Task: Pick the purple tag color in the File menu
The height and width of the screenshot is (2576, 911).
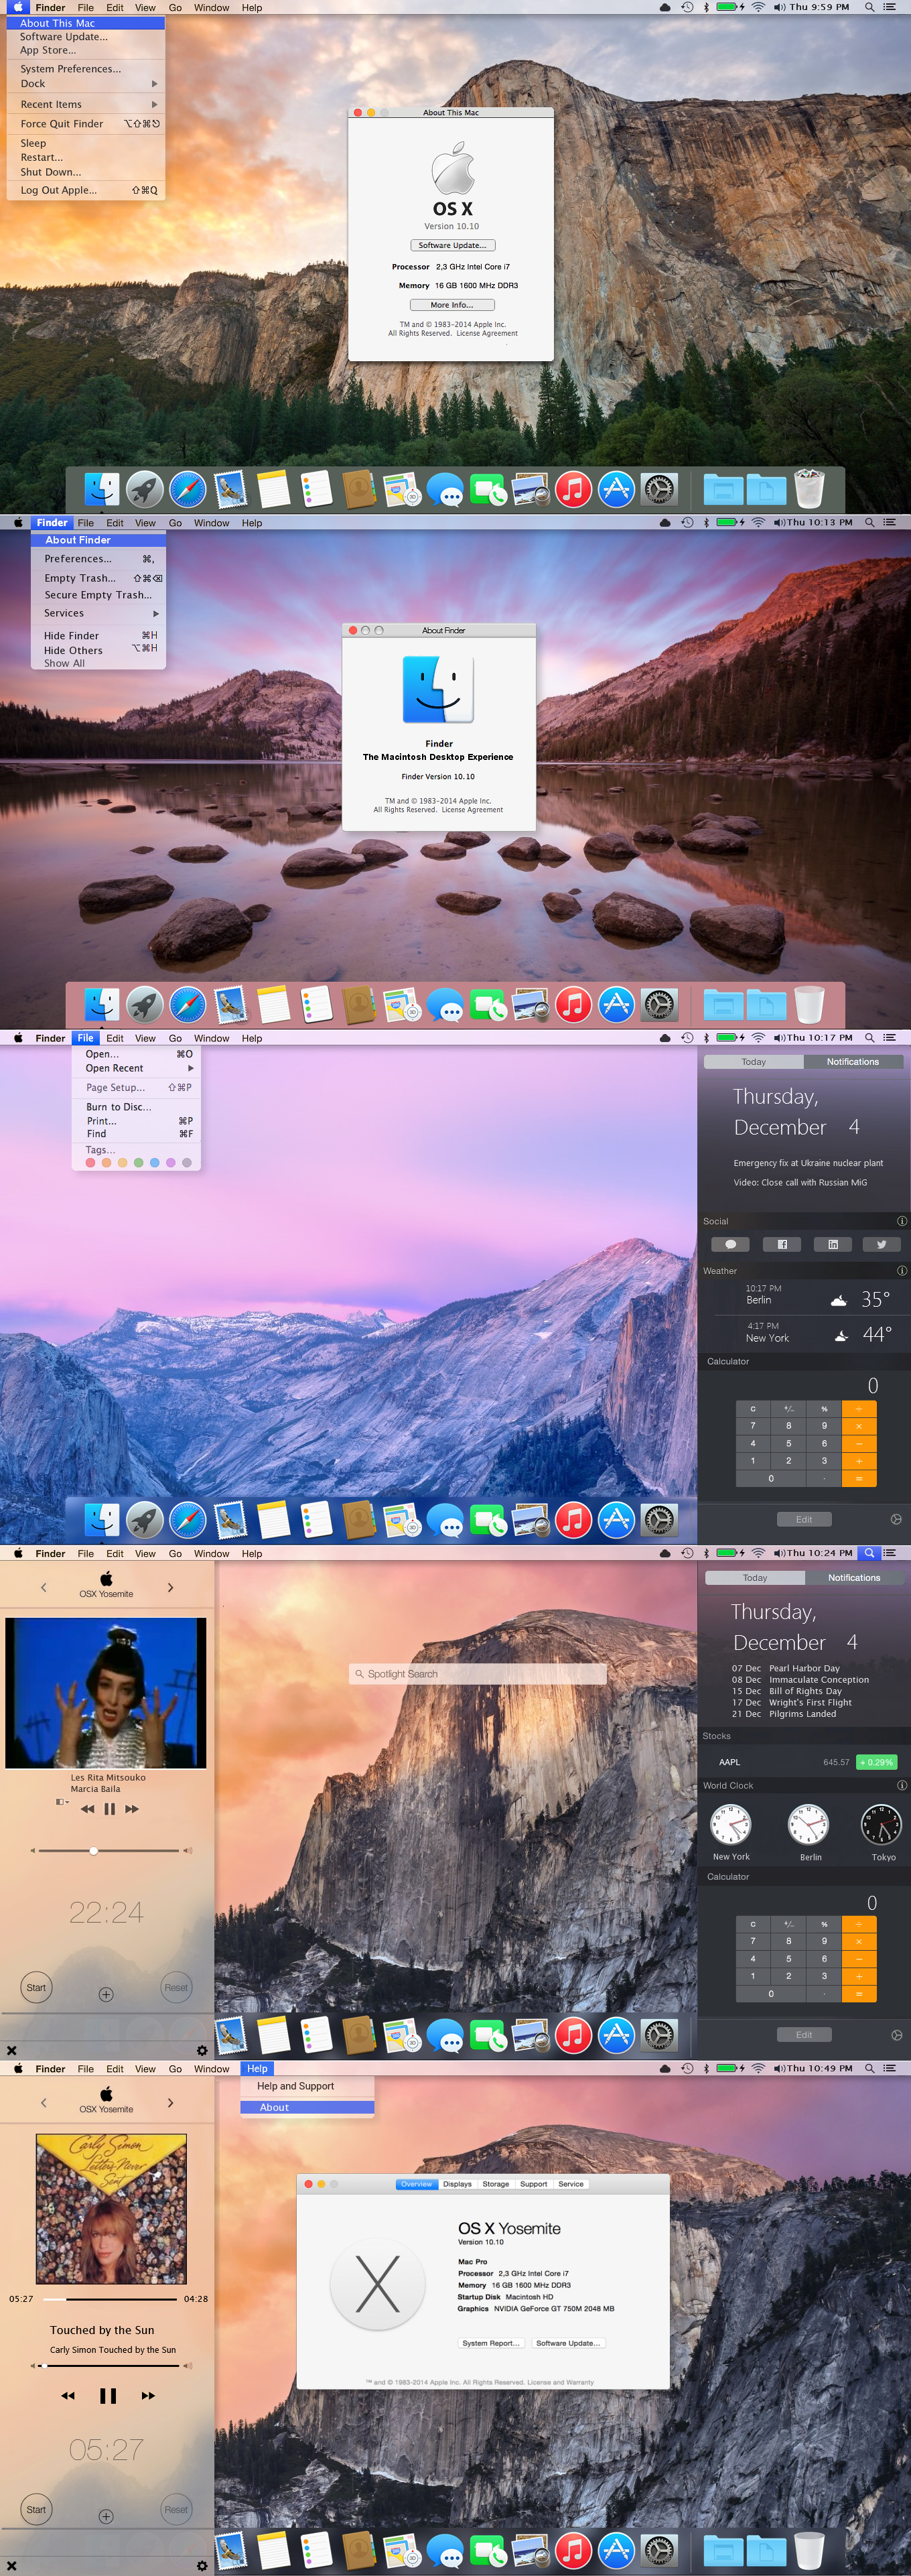Action: (171, 1162)
